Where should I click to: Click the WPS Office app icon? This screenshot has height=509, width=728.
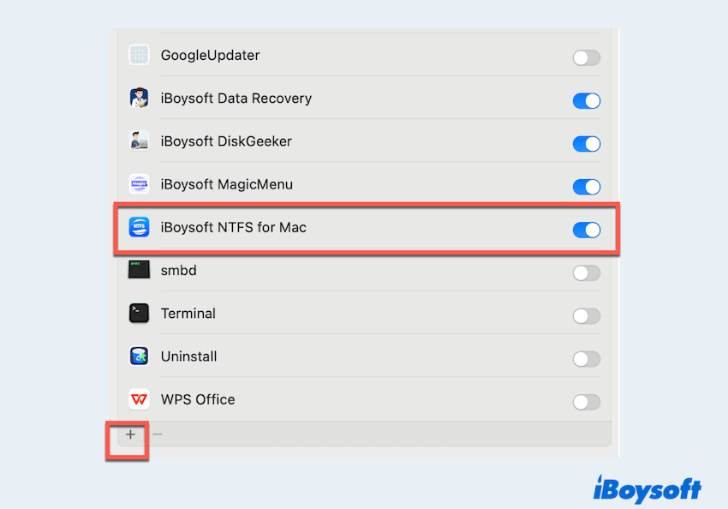click(x=139, y=399)
